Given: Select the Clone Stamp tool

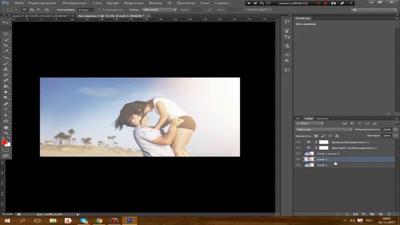Looking at the screenshot, I should point(6,69).
